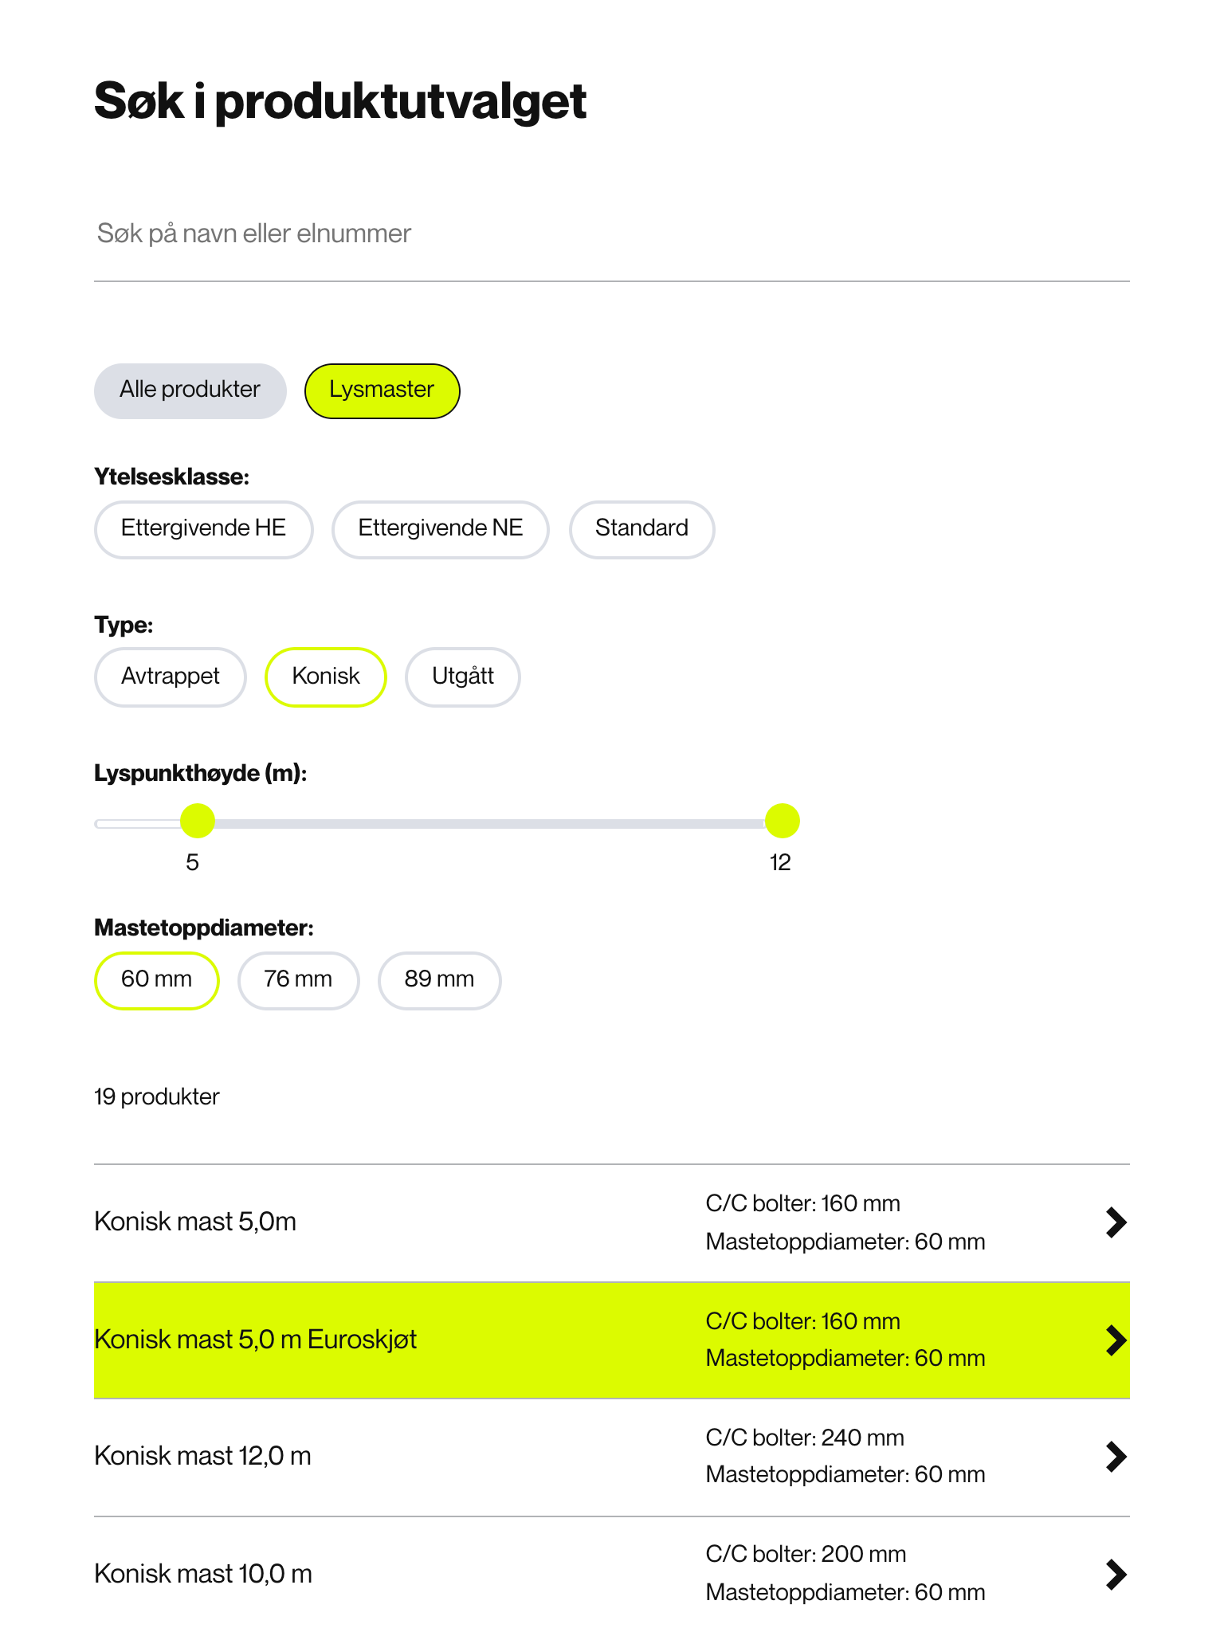Toggle the Ettergivende HE filter
1224x1632 pixels.
[203, 529]
